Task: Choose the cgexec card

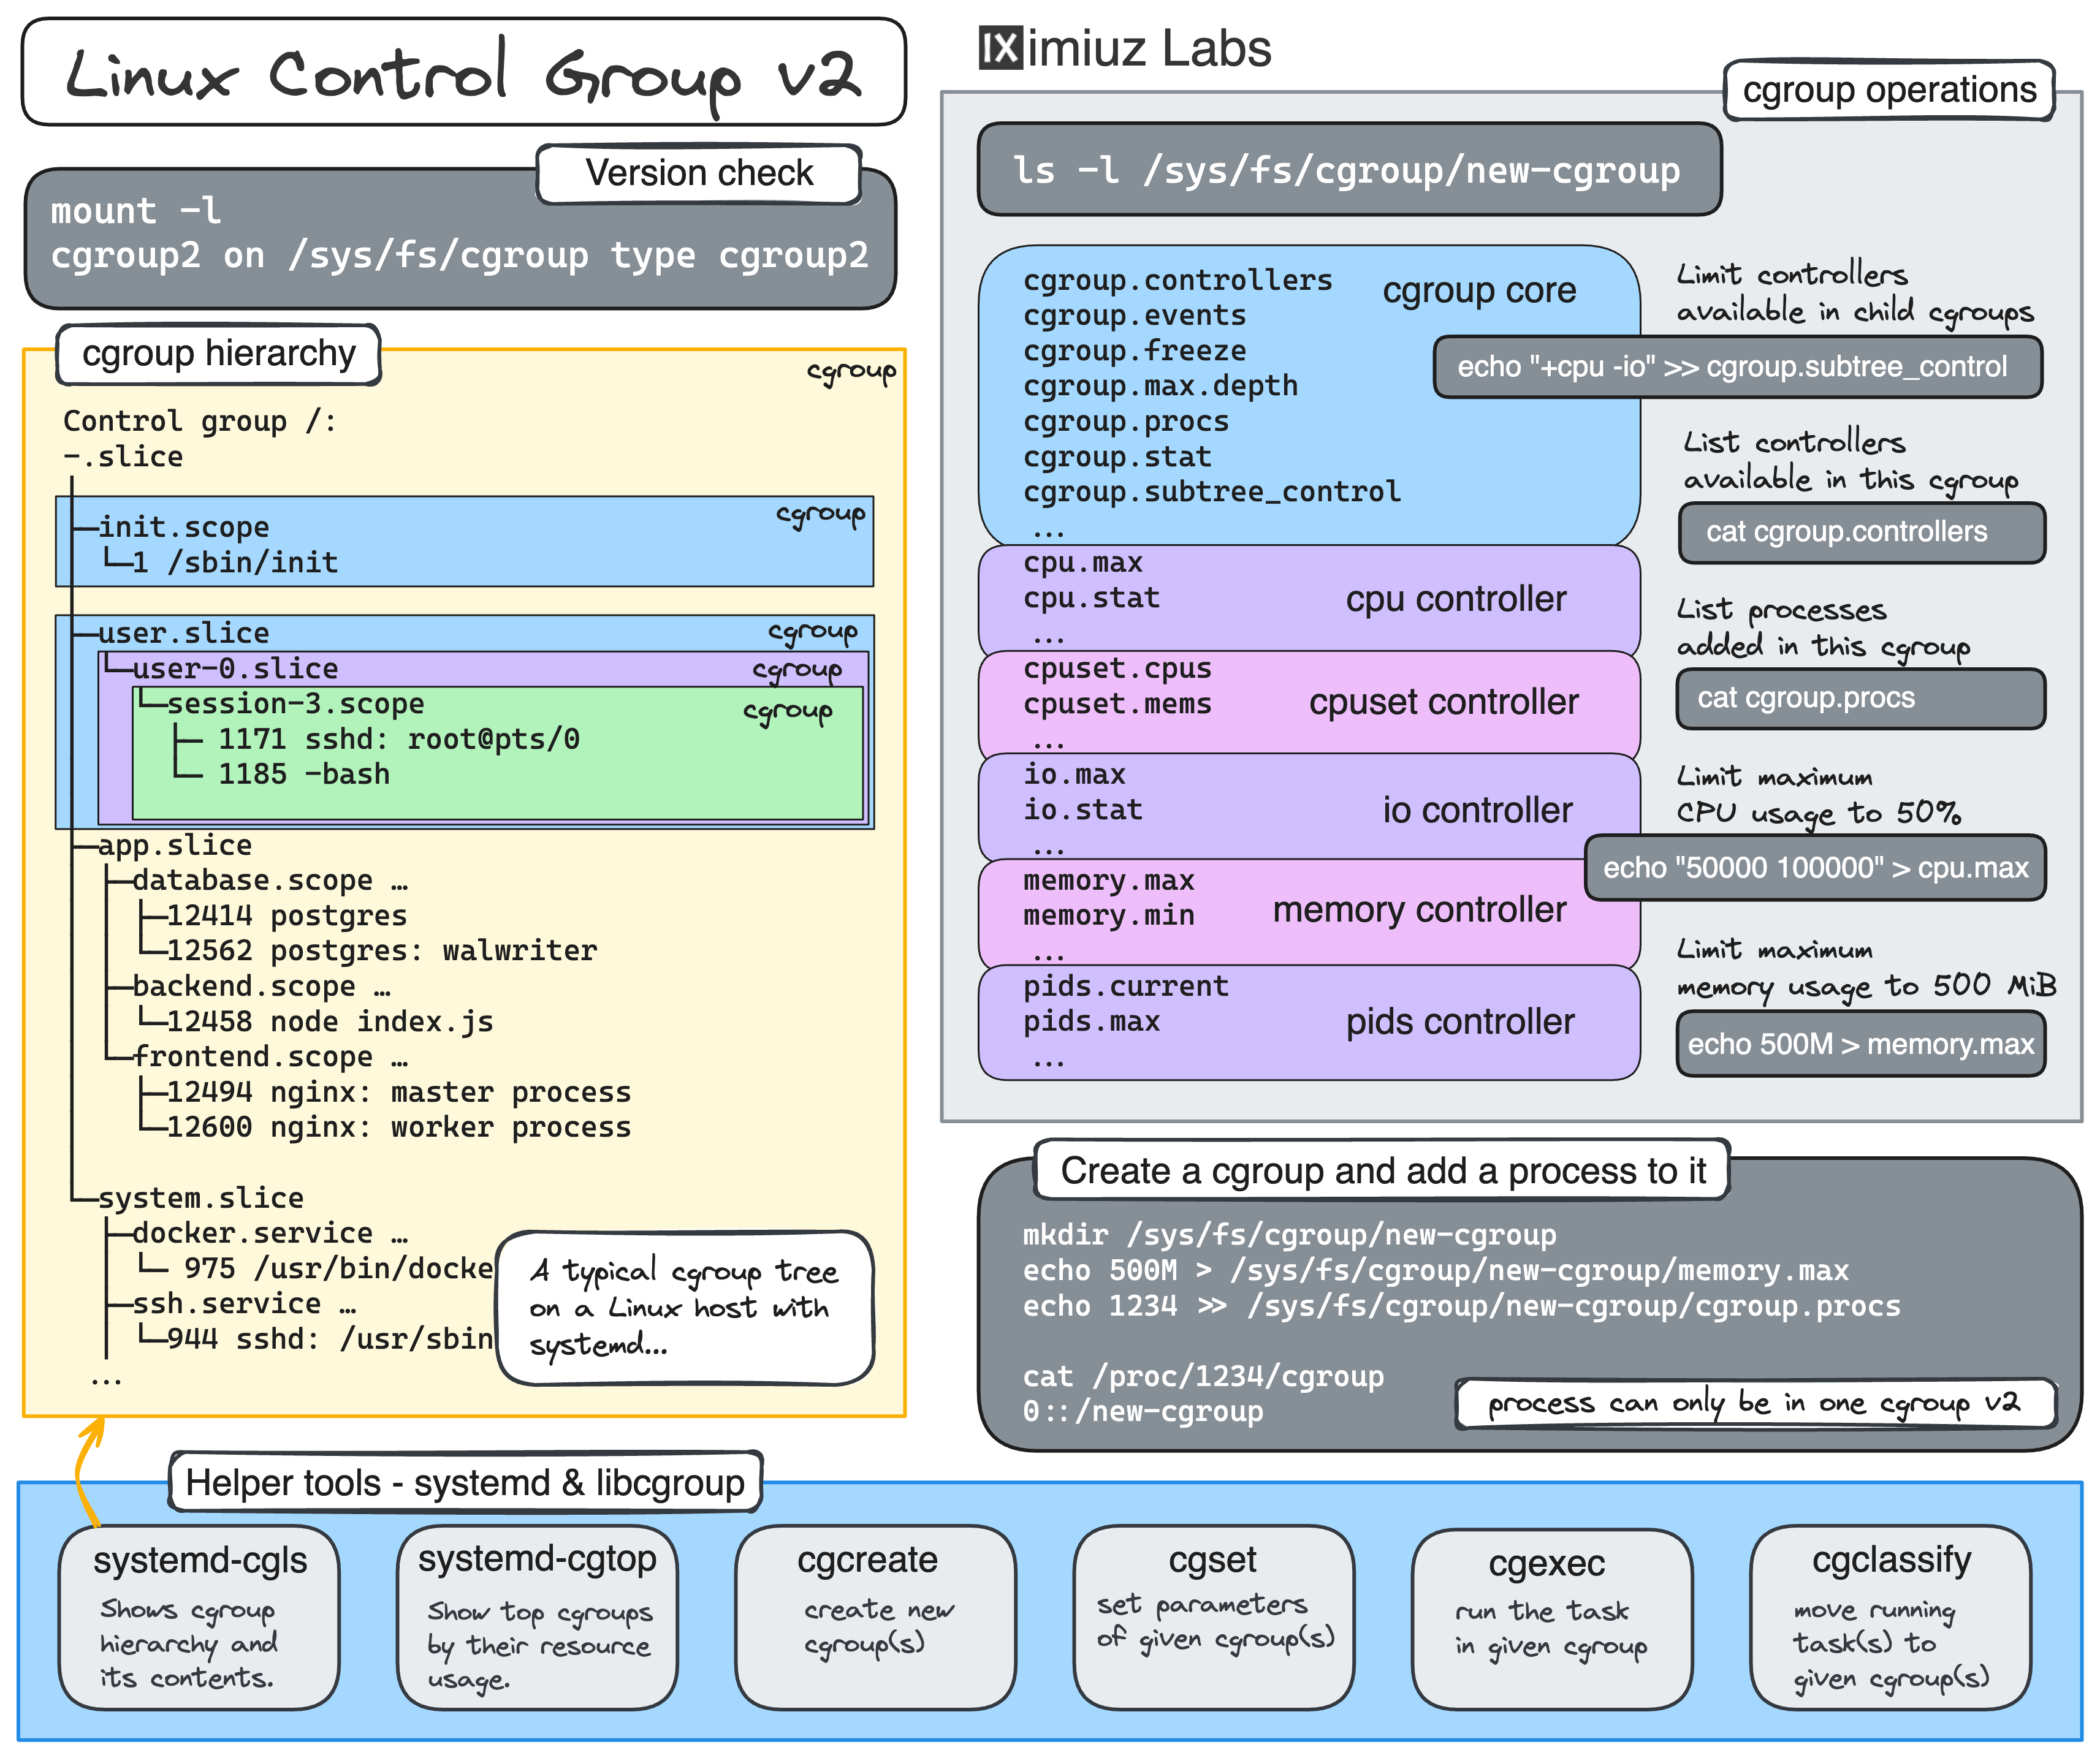Action: (x=1552, y=1620)
